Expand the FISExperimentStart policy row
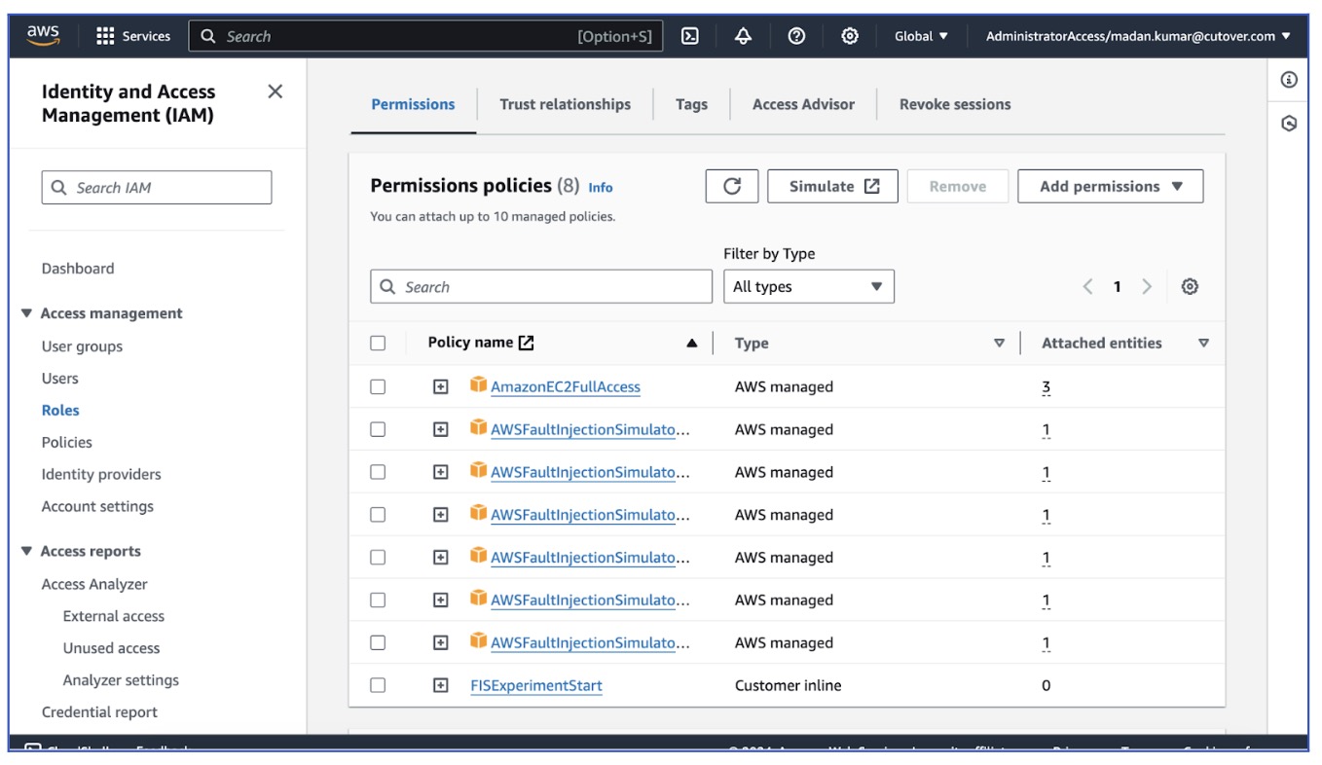 coord(441,685)
